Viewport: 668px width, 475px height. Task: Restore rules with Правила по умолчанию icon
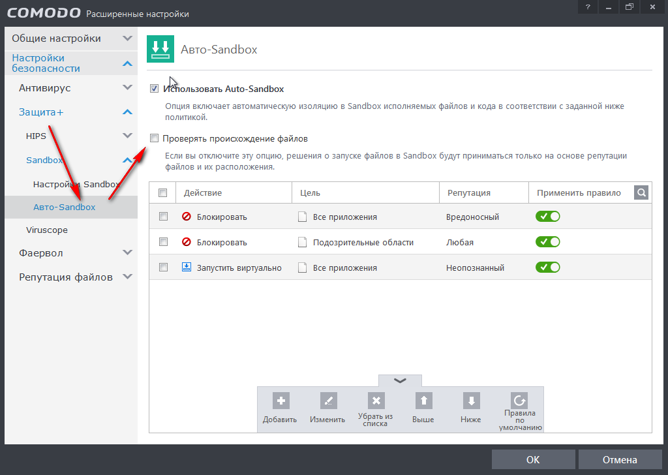point(519,401)
